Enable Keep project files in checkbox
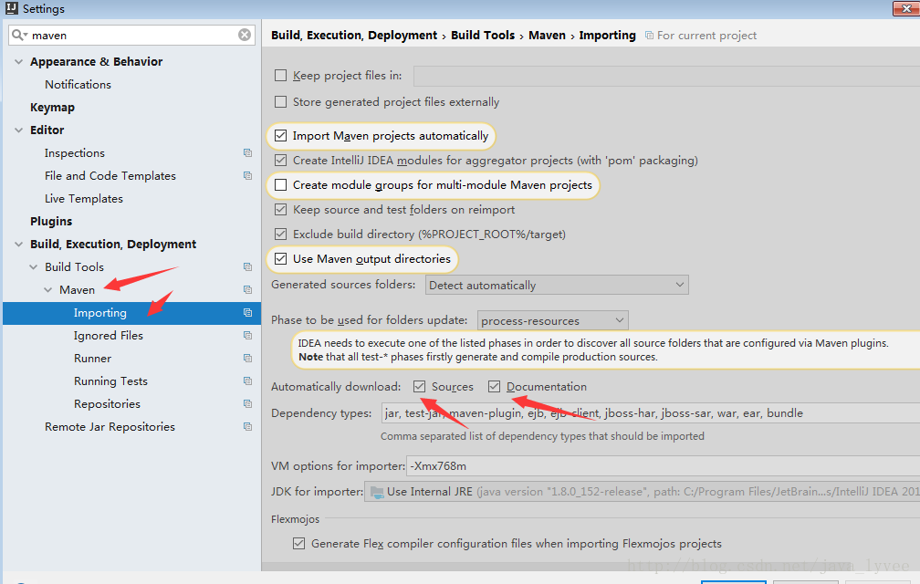The width and height of the screenshot is (920, 584). pos(280,76)
